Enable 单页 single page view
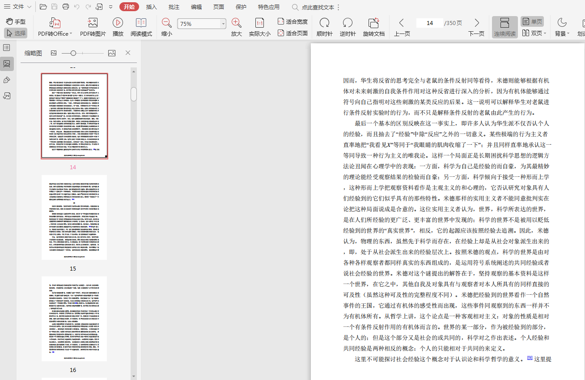 point(532,21)
